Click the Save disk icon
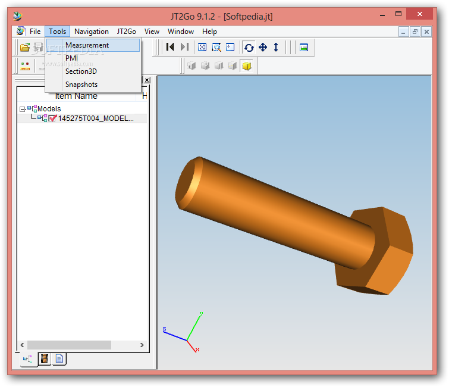The width and height of the screenshot is (449, 387). (x=39, y=47)
